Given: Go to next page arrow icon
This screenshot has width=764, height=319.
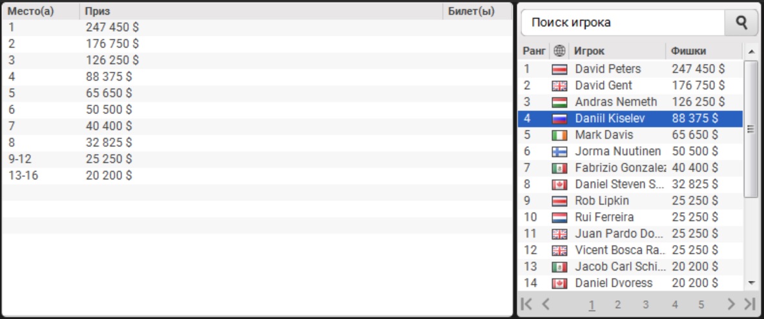Looking at the screenshot, I should tap(731, 304).
